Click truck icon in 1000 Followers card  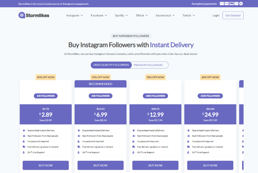pyautogui.click(x=134, y=147)
